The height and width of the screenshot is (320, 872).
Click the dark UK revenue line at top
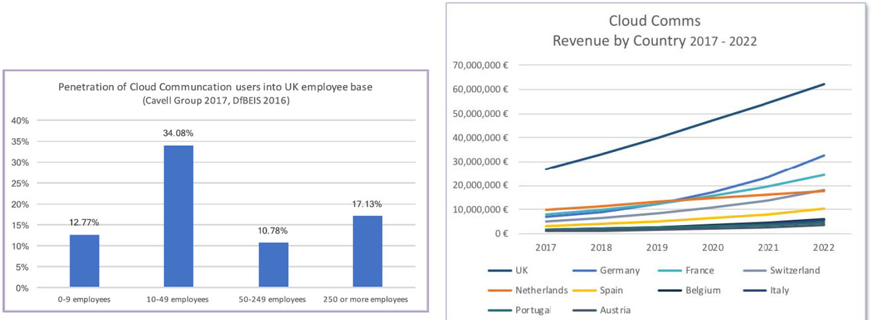click(x=684, y=125)
